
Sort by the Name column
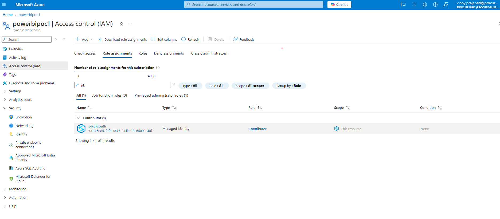[x=84, y=108]
